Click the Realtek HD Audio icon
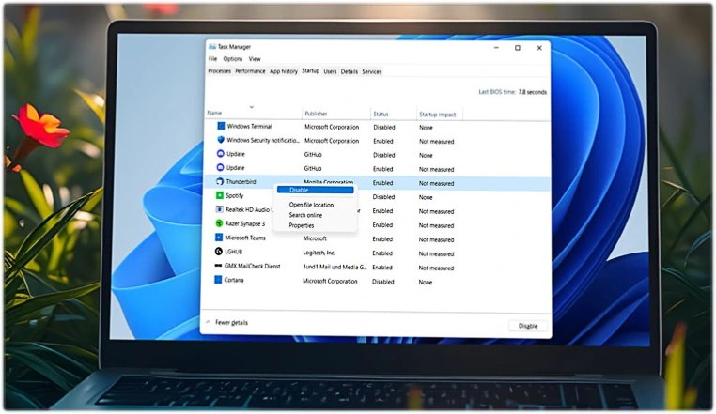The height and width of the screenshot is (414, 716). pos(219,209)
